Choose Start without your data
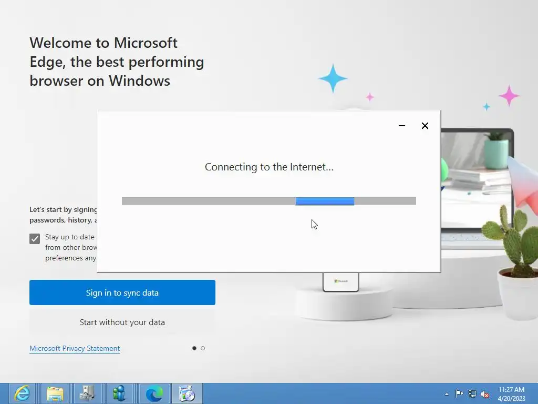This screenshot has width=538, height=404. point(122,322)
